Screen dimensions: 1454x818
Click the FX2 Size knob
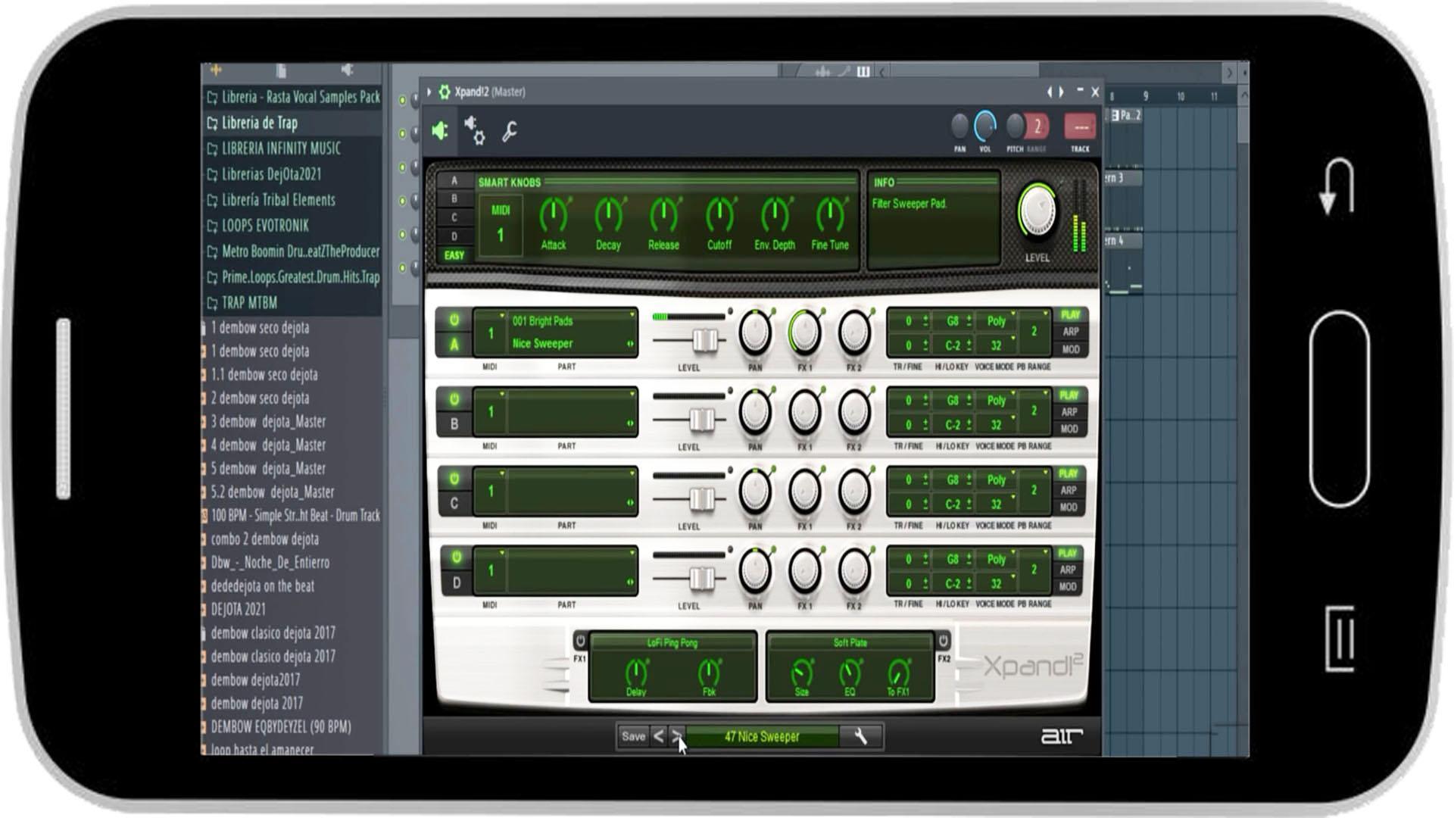(x=801, y=673)
